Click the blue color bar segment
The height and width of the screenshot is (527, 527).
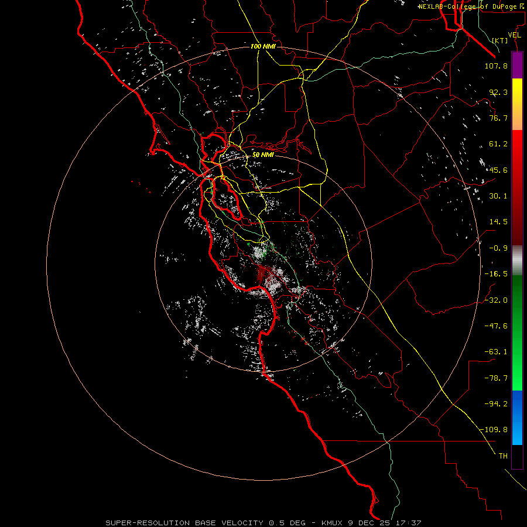[517, 418]
